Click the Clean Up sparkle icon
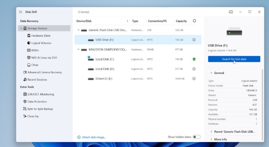This screenshot has height=147, width=269. click(x=25, y=116)
